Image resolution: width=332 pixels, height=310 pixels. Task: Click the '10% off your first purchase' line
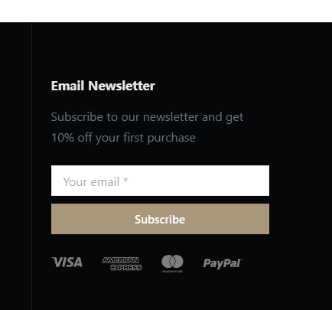point(123,138)
